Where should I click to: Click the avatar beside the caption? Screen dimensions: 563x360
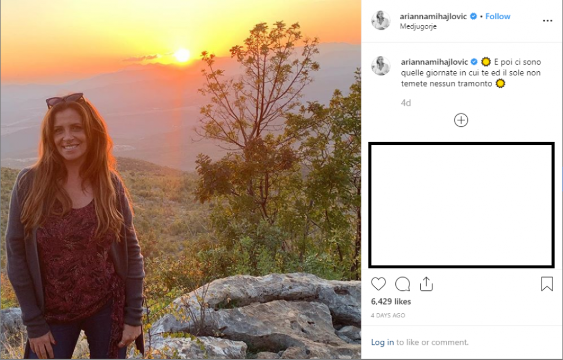[x=380, y=66]
